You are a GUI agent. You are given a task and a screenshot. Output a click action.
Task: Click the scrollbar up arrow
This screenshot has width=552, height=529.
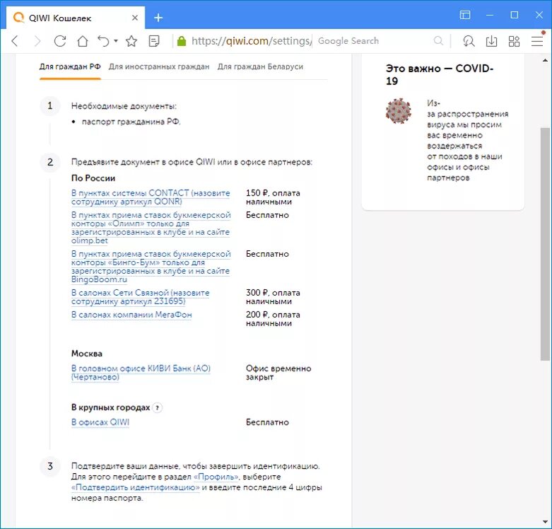tap(545, 61)
